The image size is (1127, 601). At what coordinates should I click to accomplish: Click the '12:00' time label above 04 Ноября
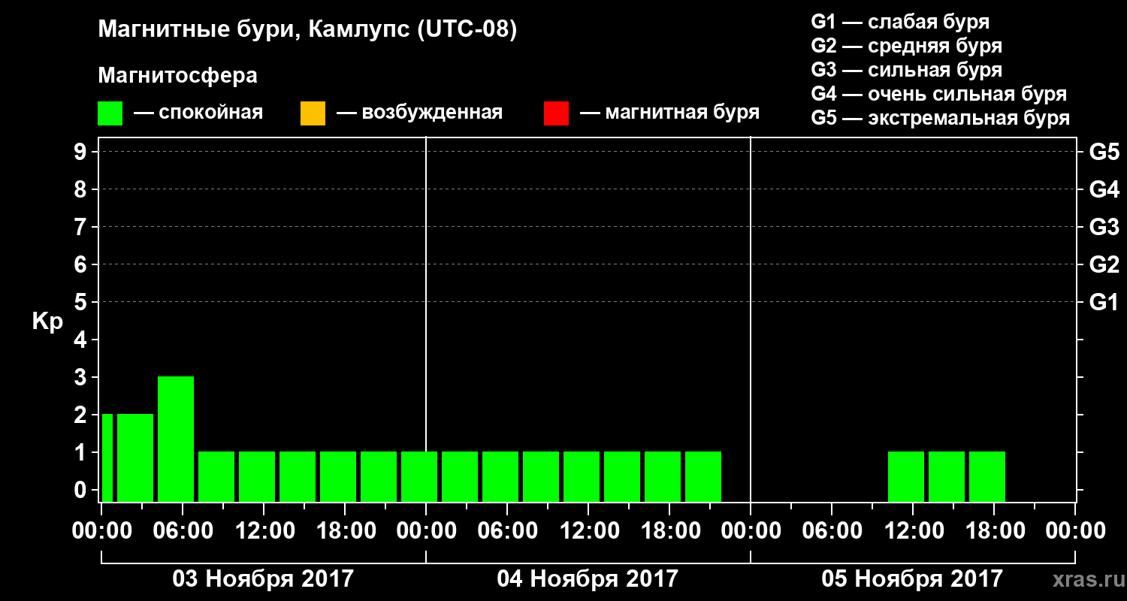coord(588,531)
